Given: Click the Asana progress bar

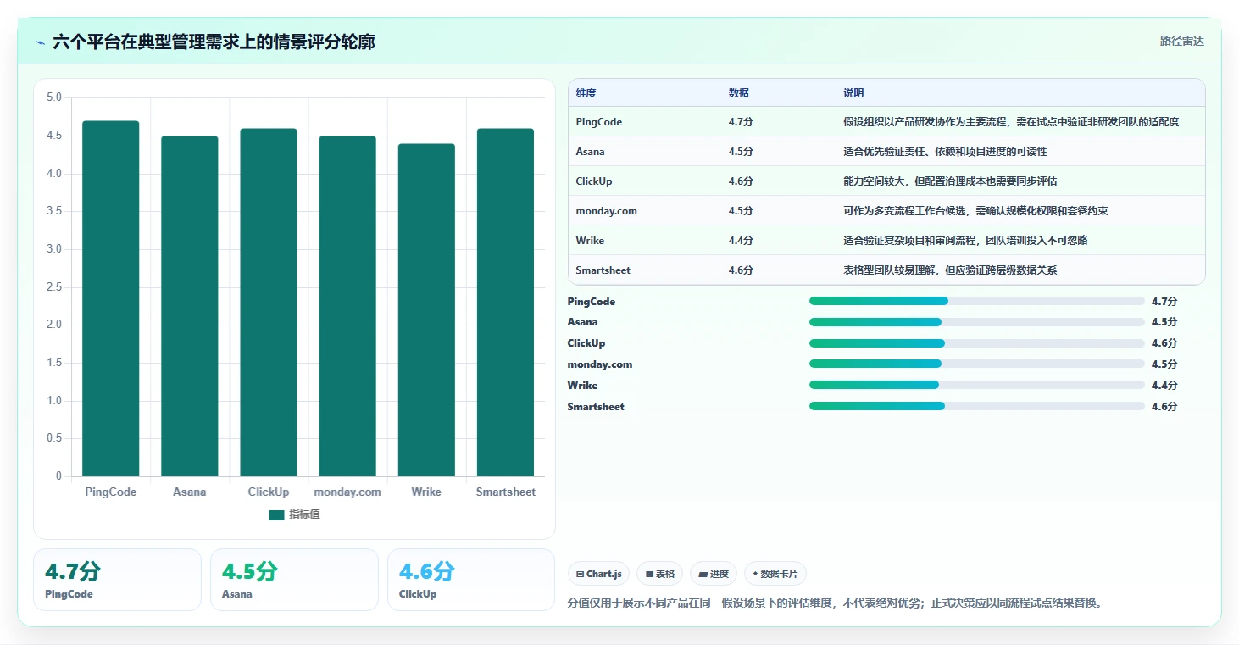Looking at the screenshot, I should 977,322.
